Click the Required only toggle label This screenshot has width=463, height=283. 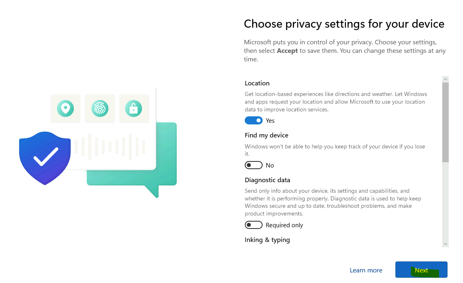[x=284, y=225]
